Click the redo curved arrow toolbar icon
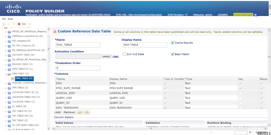Image resolution: width=271 pixels, height=135 pixels. pos(14,24)
